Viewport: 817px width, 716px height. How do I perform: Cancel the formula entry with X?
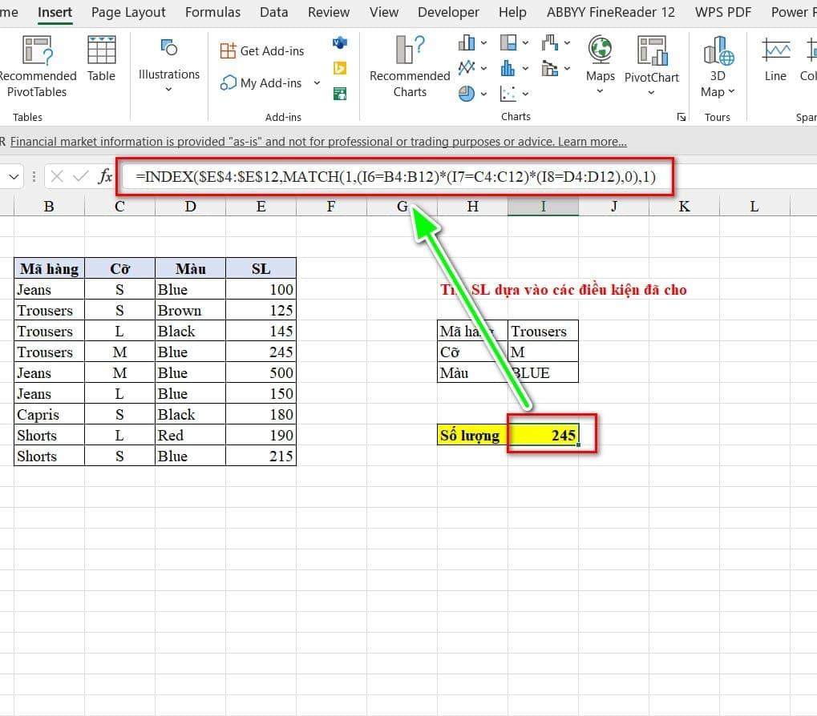[56, 176]
